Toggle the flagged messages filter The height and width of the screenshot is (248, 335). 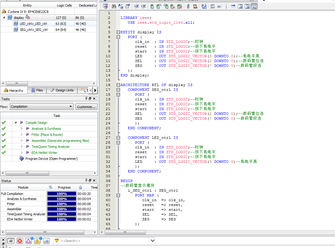pos(46,241)
